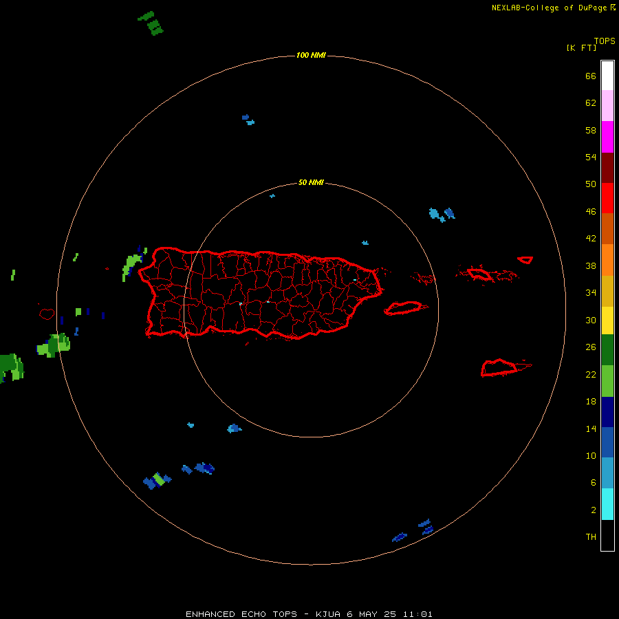This screenshot has width=619, height=619.
Task: Select the 100 NMI range ring label
Action: pyautogui.click(x=311, y=55)
